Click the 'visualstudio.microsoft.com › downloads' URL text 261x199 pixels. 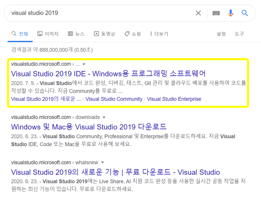point(56,117)
